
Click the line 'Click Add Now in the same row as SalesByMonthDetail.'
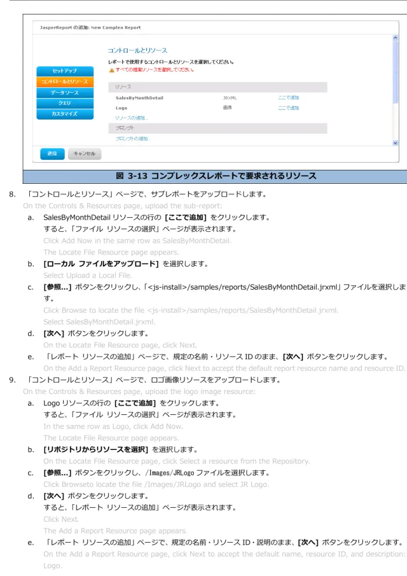(x=137, y=240)
